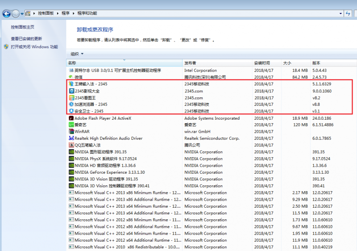Click version 5.1.1.6329
357x251 pixels.
[322, 84]
